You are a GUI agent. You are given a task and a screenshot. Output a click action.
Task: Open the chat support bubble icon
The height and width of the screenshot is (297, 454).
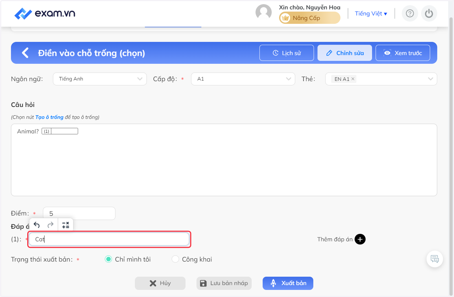pyautogui.click(x=435, y=259)
